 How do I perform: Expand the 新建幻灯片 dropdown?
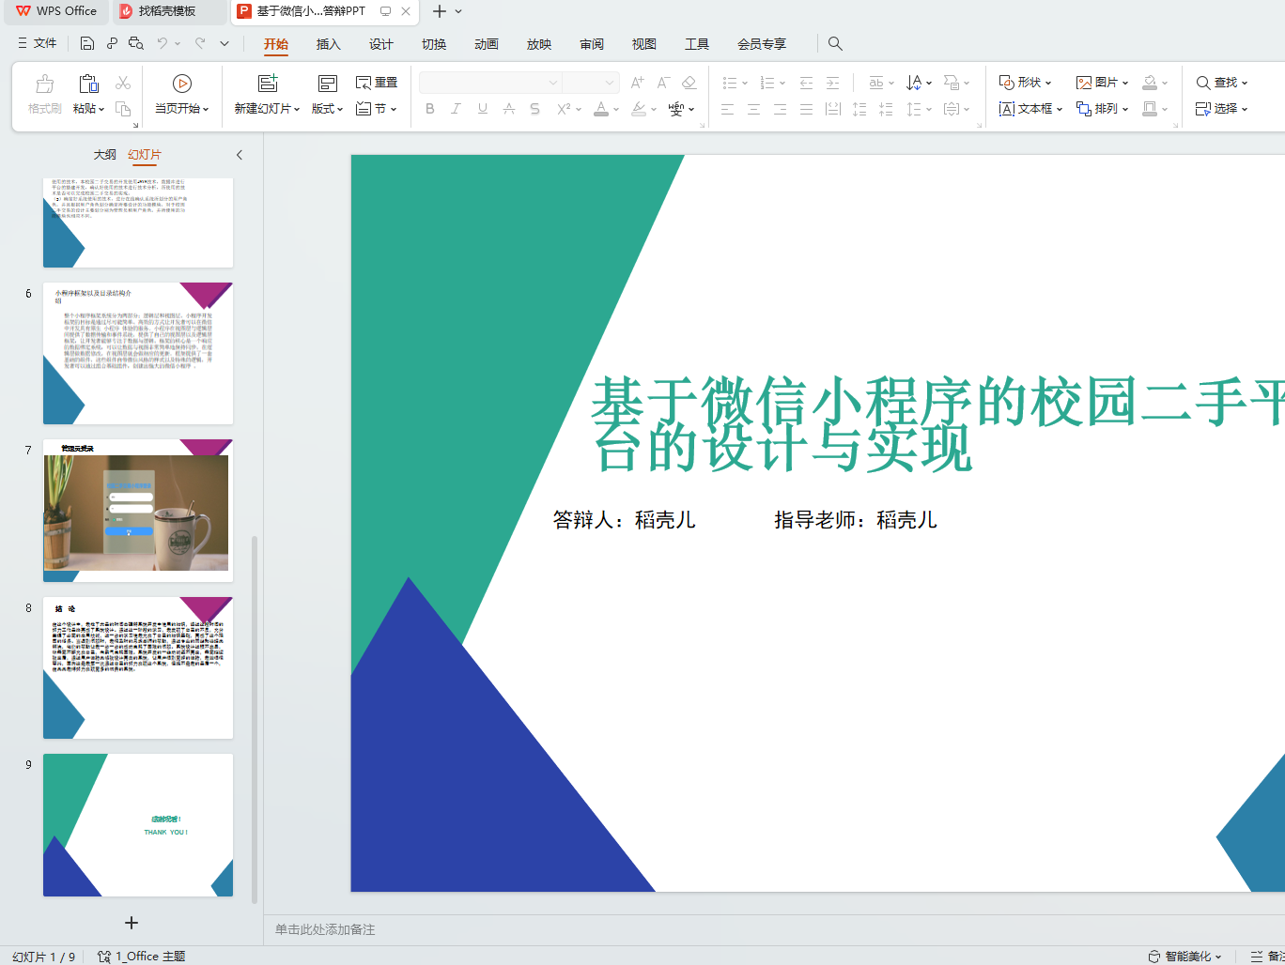(297, 109)
